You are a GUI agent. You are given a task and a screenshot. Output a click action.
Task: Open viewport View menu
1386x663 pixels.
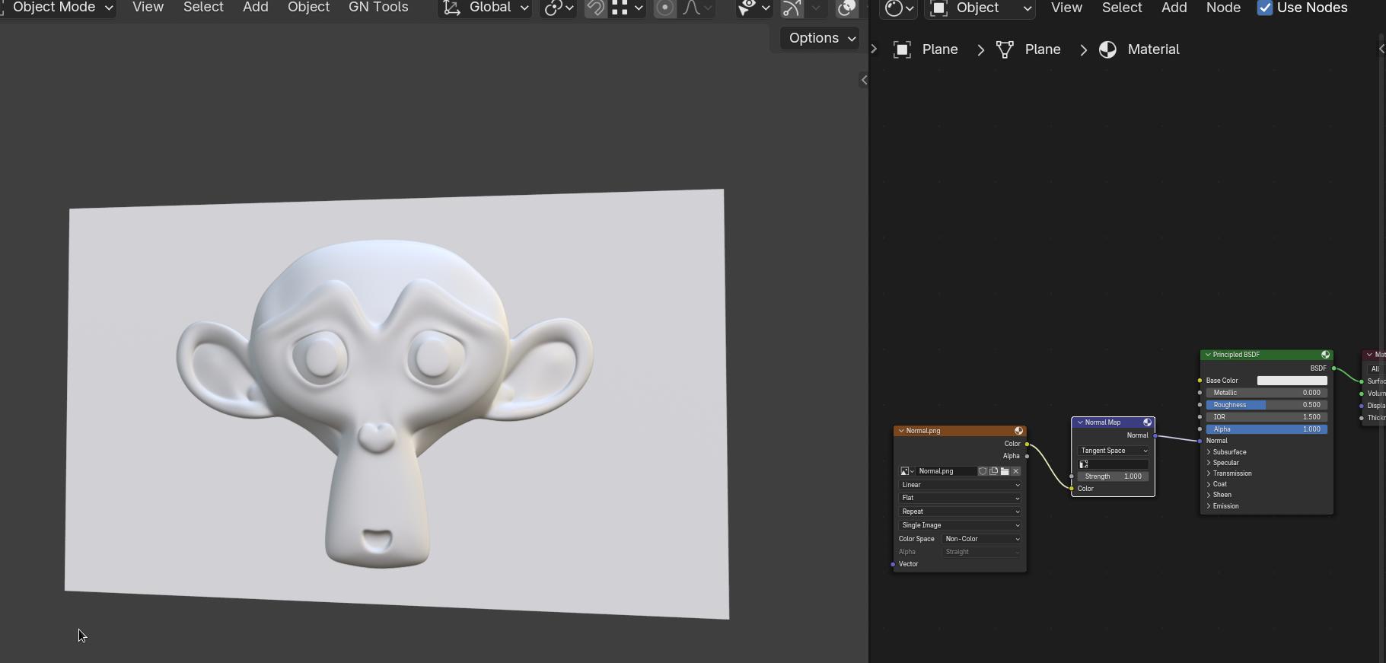point(148,8)
